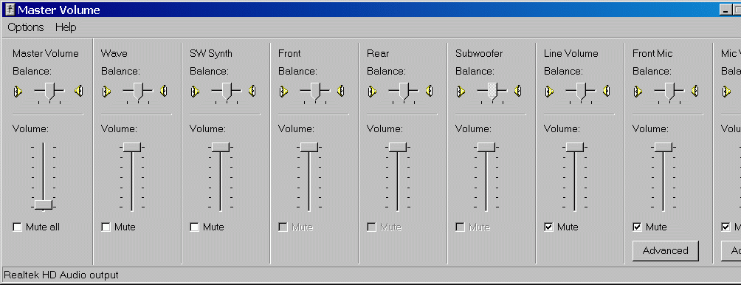Click the Rear balance slider thumb
741x285 pixels.
[x=404, y=92]
